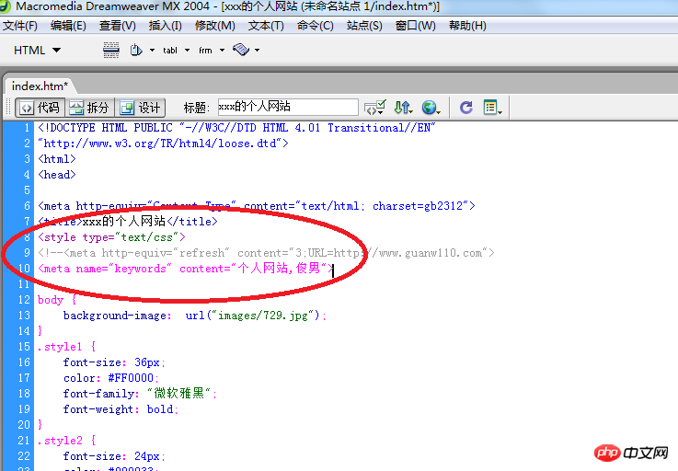Open the 查看(V) menu
Image resolution: width=678 pixels, height=471 pixels.
[x=117, y=26]
